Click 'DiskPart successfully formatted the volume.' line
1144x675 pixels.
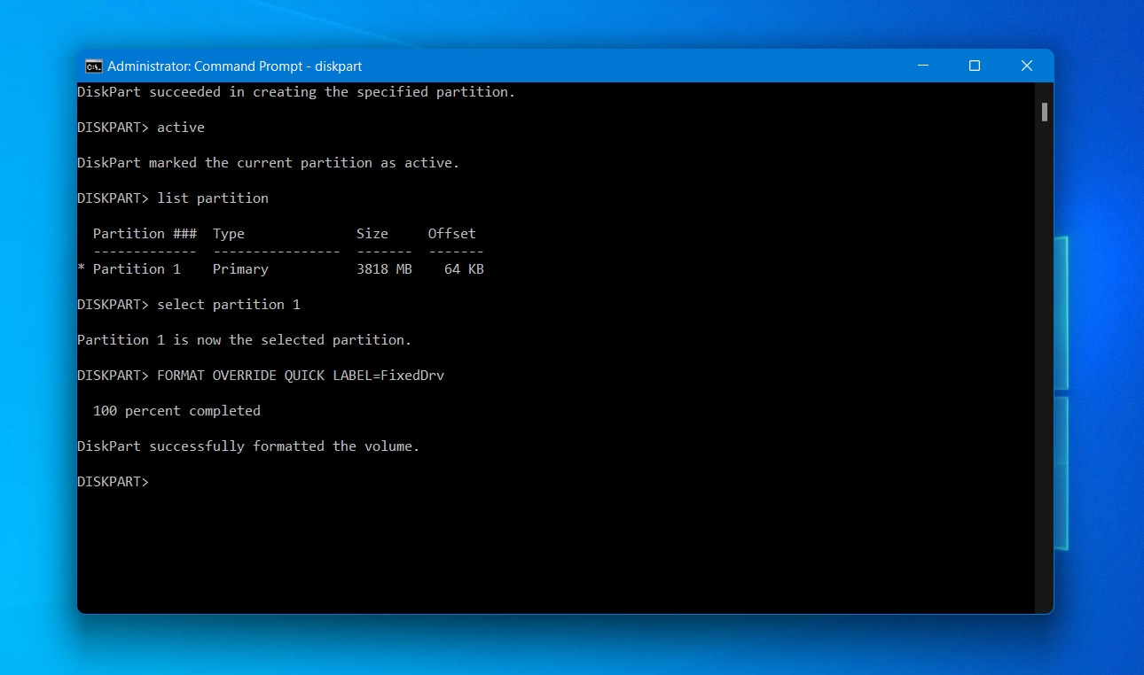(248, 446)
